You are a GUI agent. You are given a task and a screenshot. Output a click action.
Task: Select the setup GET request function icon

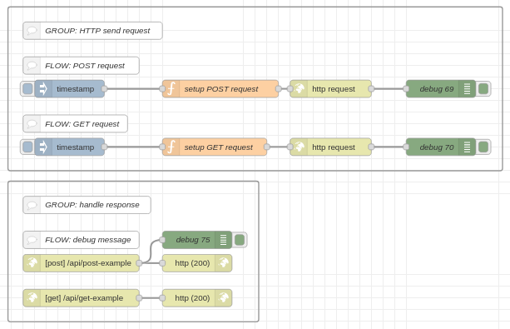[171, 147]
